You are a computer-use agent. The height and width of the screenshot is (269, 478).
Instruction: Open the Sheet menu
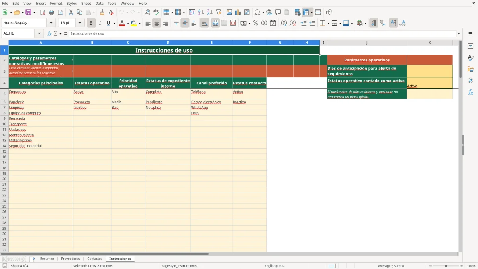pos(86,3)
